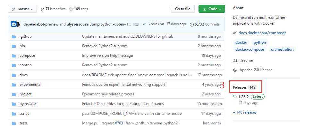Click the Latest release badge
This screenshot has width=322, height=126.
[x=258, y=96]
